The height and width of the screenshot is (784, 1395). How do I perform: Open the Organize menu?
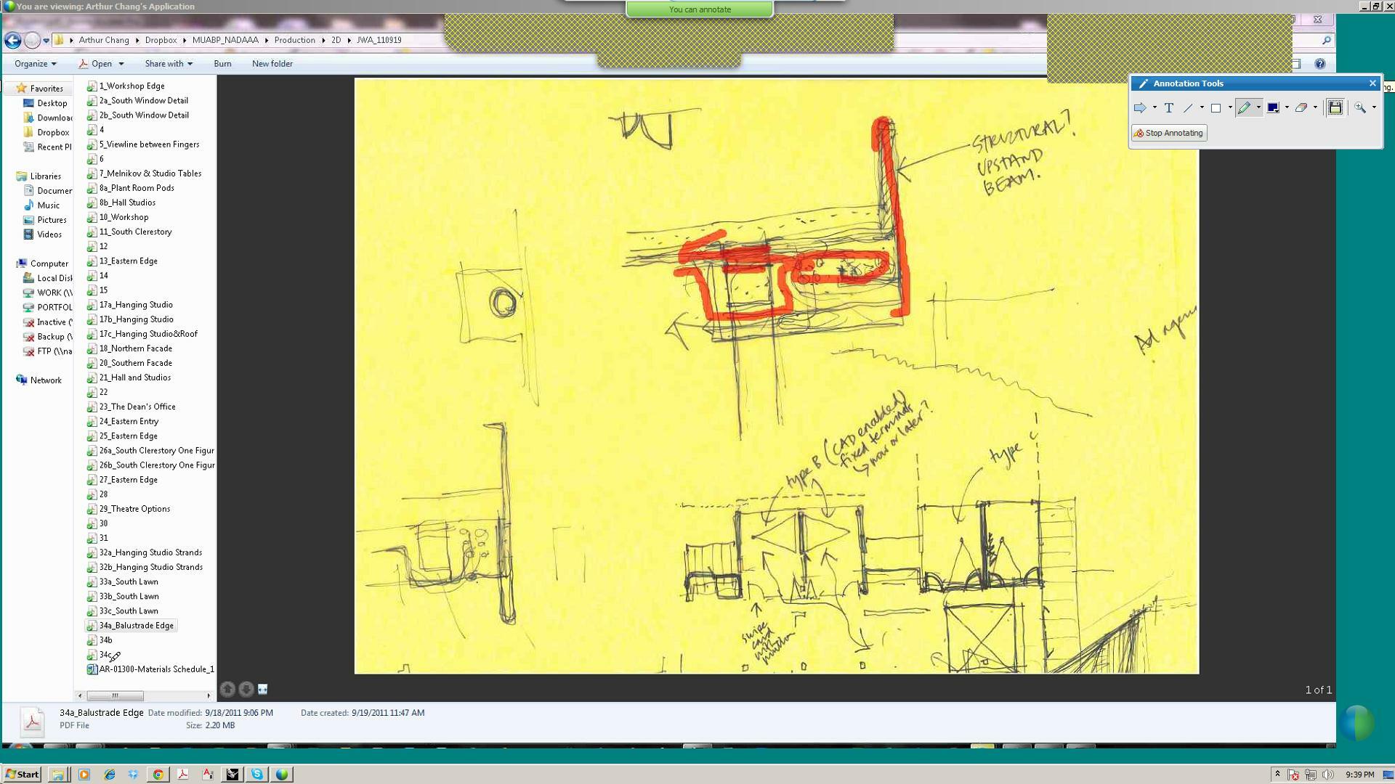pos(35,64)
